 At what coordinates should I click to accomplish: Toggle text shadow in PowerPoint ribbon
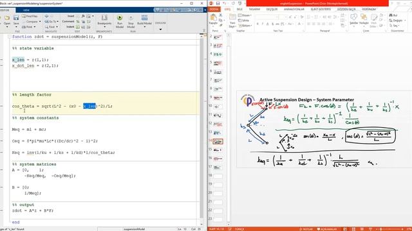[273, 24]
